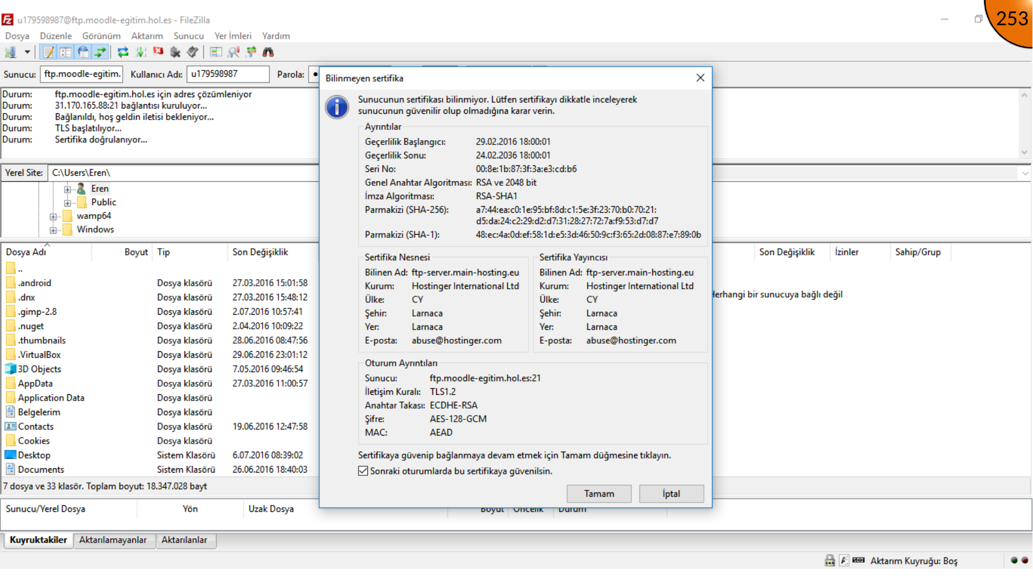Open Sunucu menu
1033x580 pixels.
pos(189,36)
